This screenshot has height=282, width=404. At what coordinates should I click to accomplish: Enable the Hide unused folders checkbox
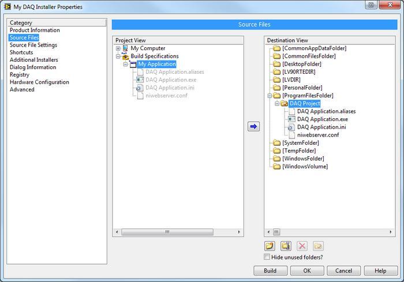[267, 257]
